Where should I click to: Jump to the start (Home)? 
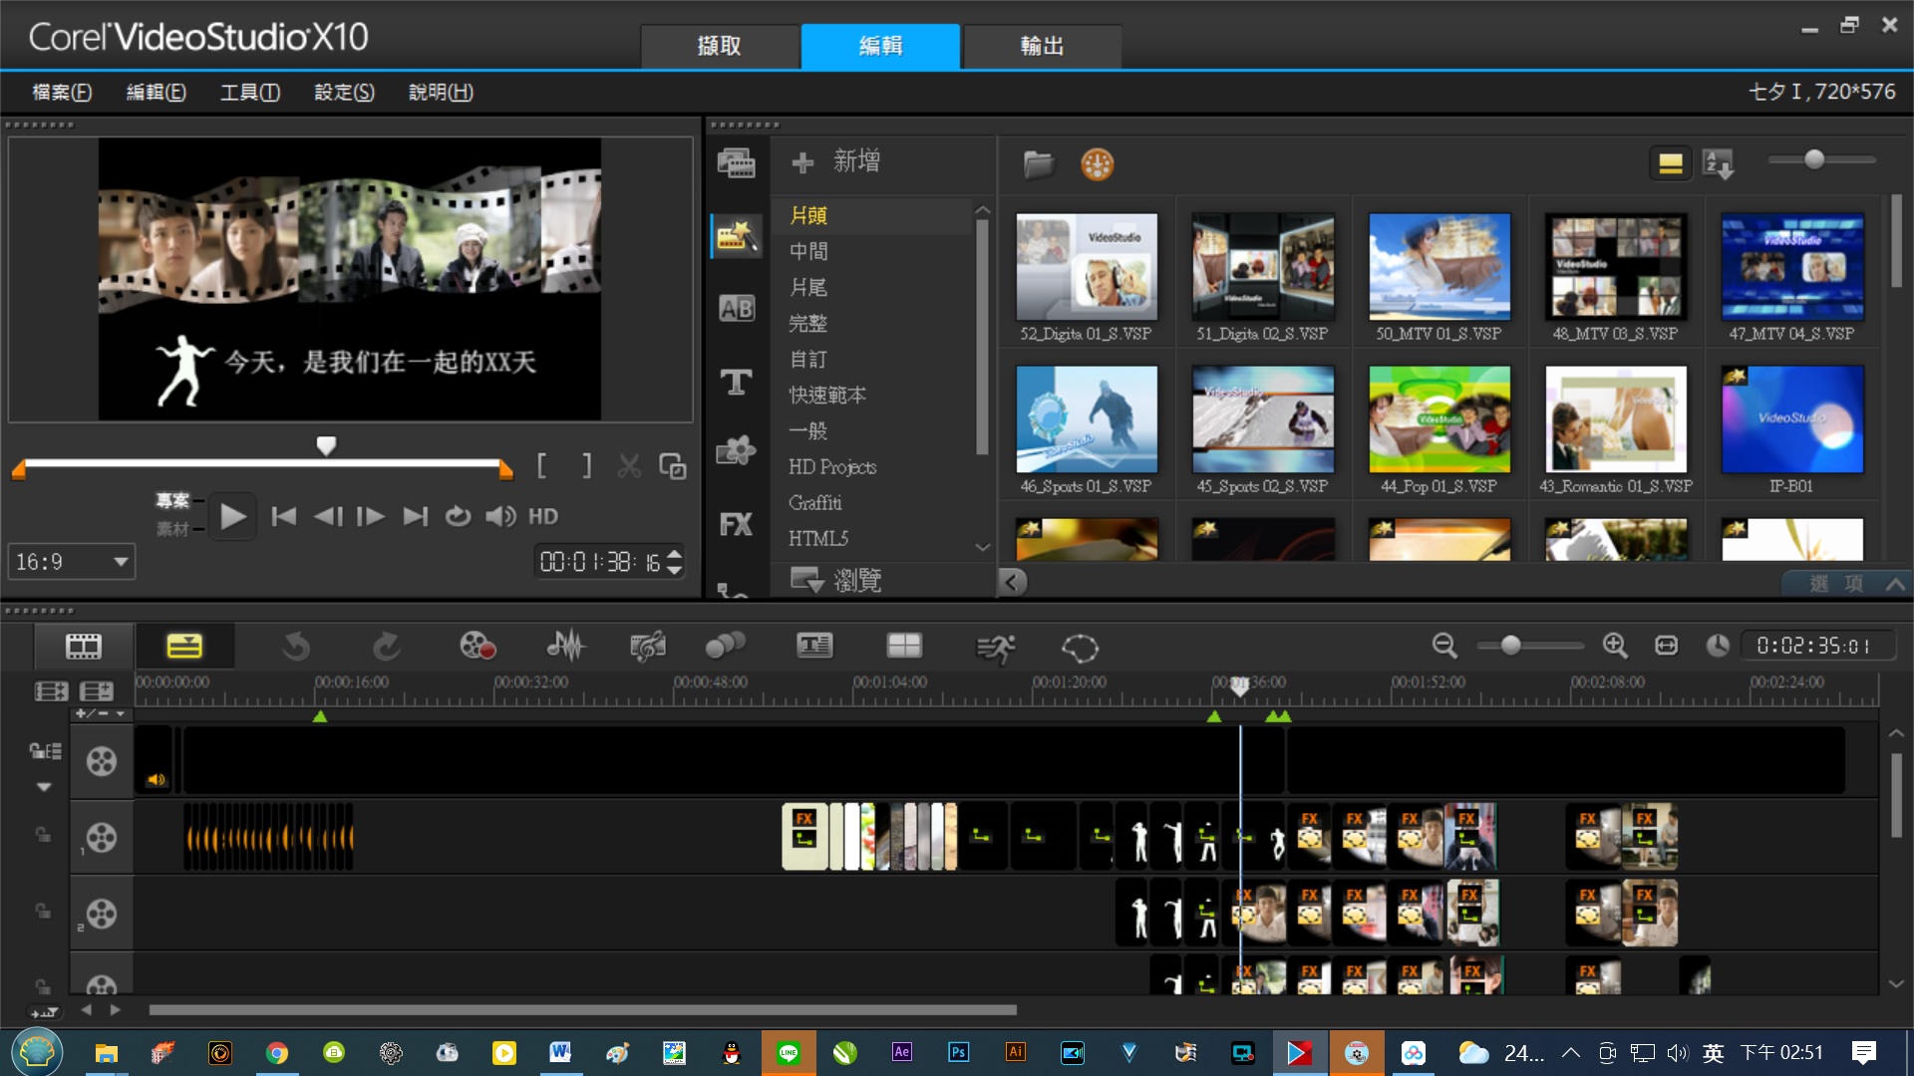284,516
